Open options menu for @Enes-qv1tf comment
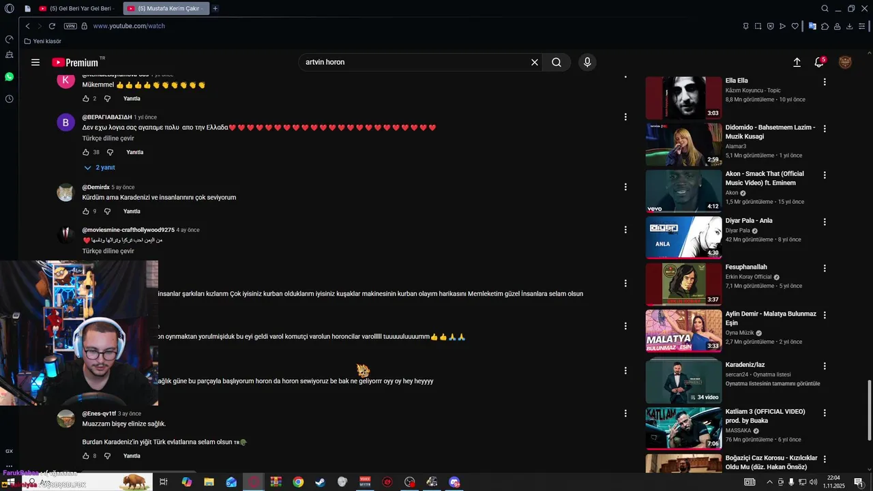The width and height of the screenshot is (873, 491). (x=625, y=413)
